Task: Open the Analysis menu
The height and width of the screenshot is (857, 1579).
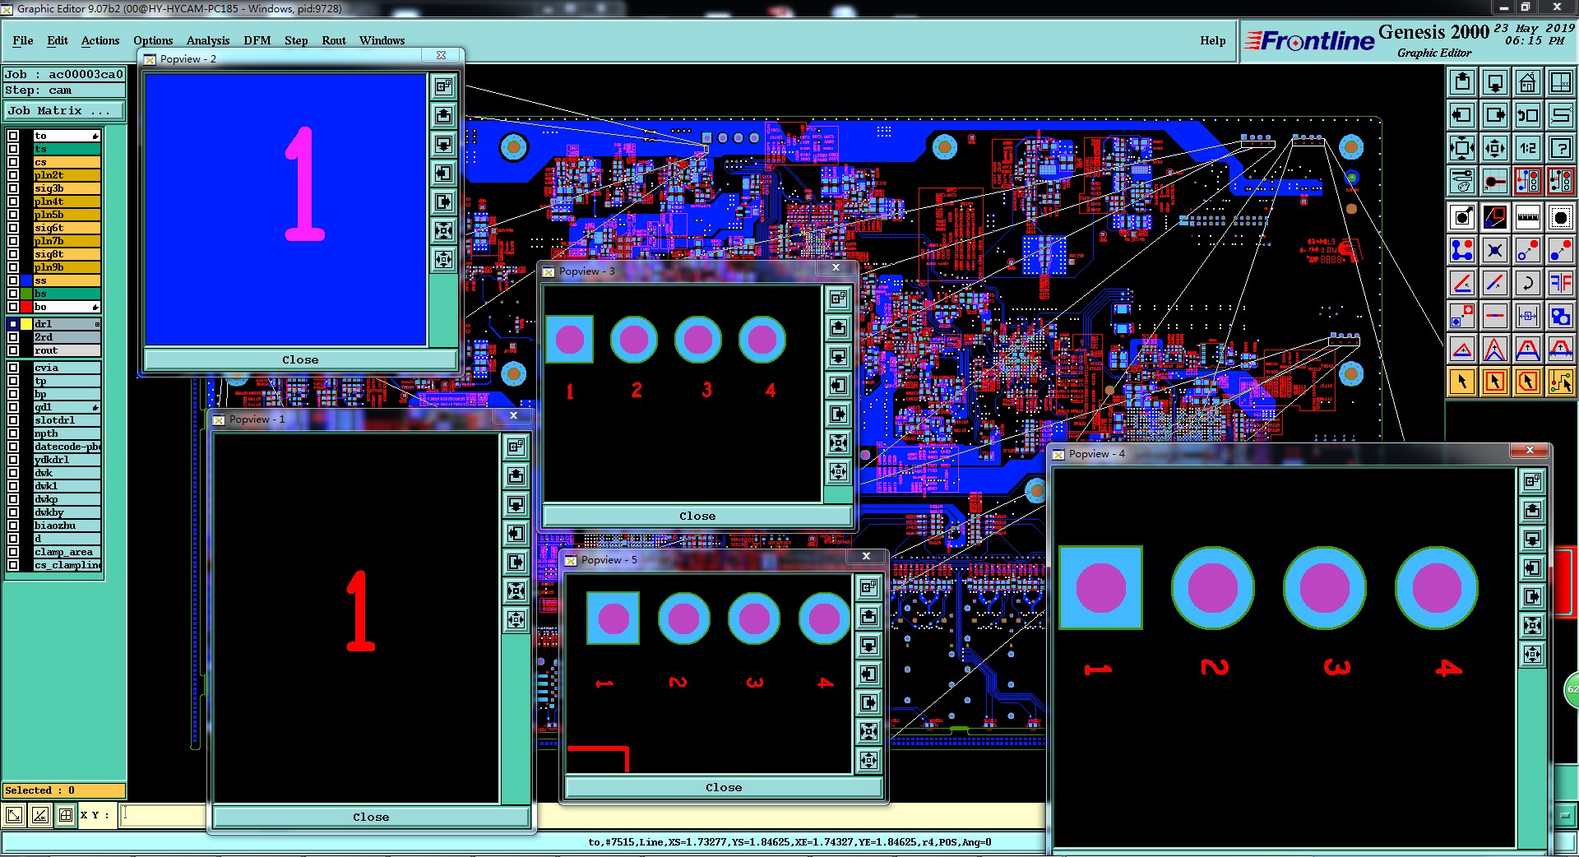Action: pos(208,40)
